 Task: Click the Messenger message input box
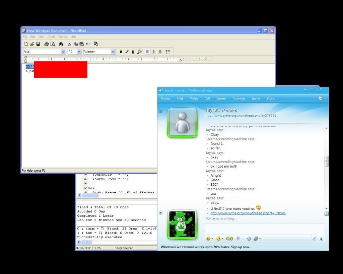(264, 229)
